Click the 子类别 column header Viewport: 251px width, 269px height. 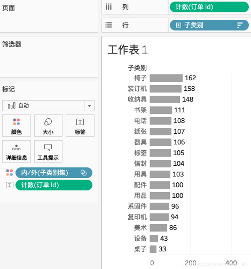pos(137,68)
